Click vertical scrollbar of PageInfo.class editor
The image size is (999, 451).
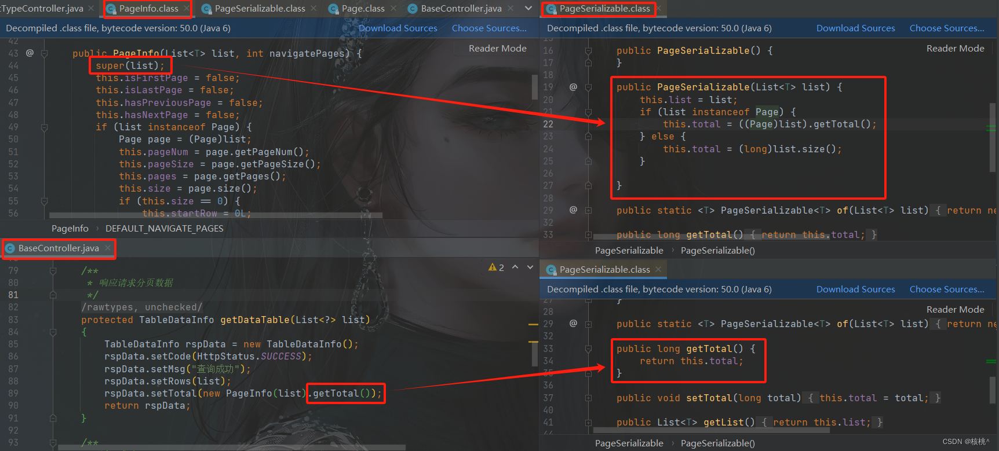click(x=534, y=87)
